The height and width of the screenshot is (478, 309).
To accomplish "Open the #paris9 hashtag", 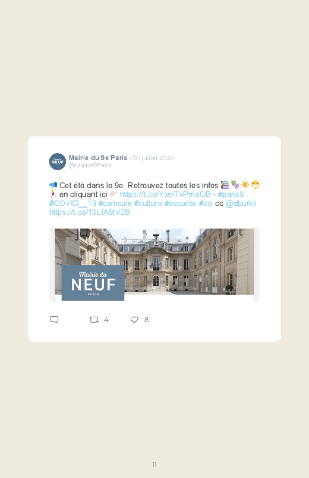I will click(x=231, y=194).
